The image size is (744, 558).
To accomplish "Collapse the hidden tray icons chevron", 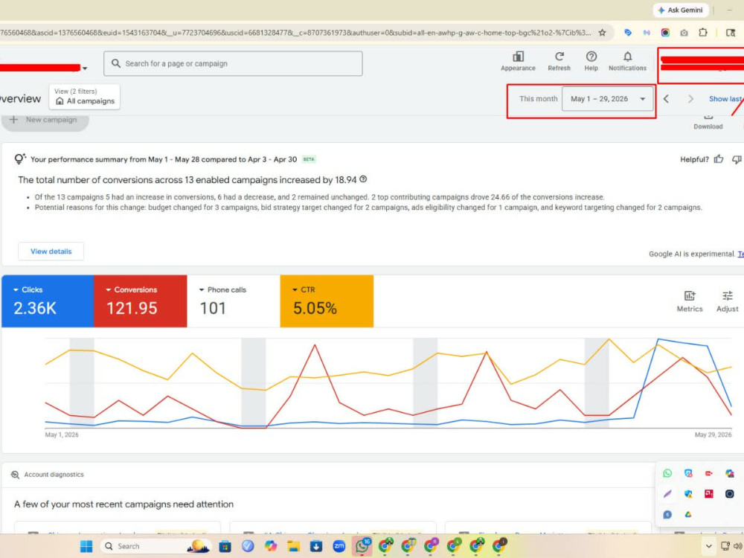I will [708, 546].
